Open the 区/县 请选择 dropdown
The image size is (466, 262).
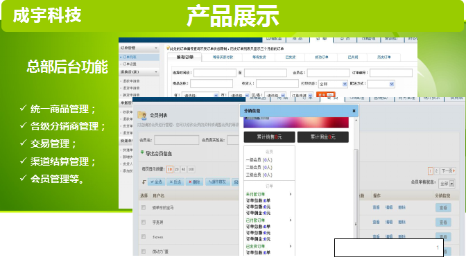(275, 95)
